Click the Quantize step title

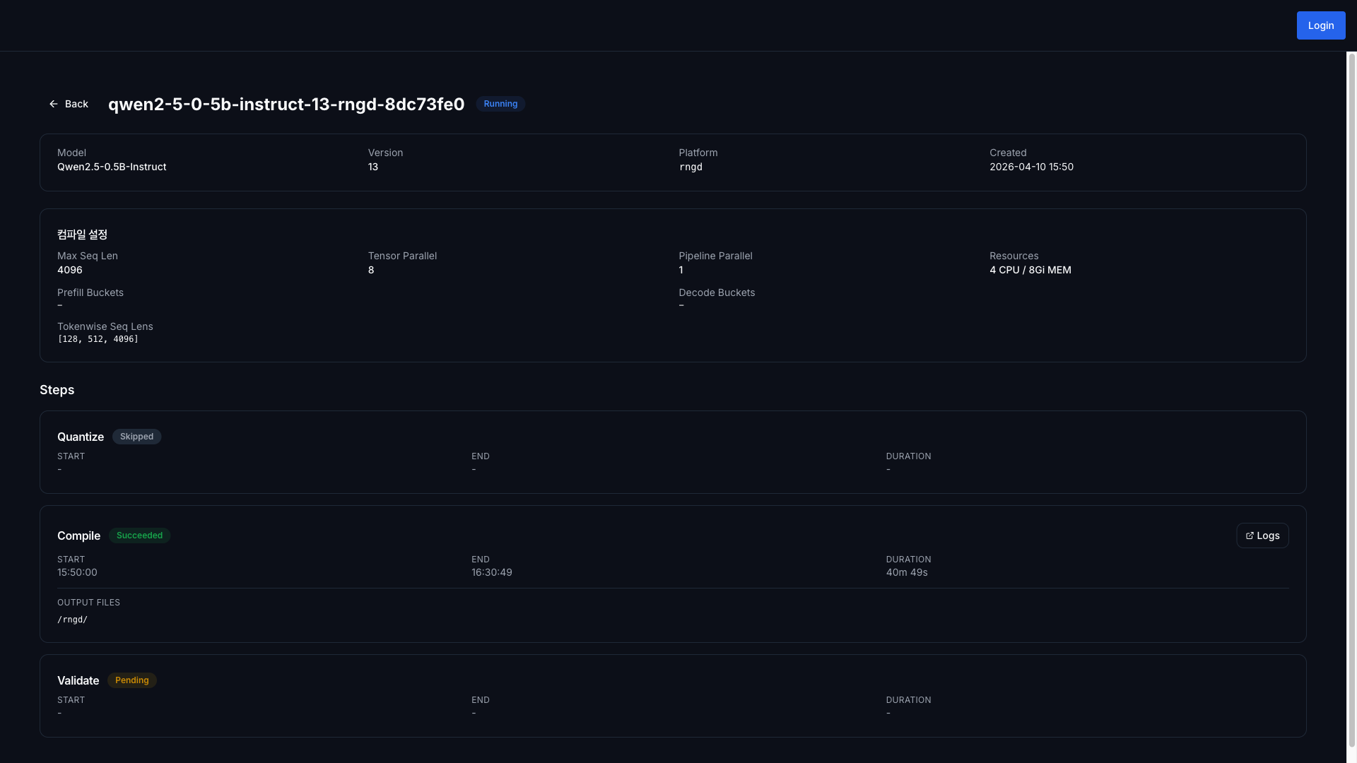click(81, 437)
